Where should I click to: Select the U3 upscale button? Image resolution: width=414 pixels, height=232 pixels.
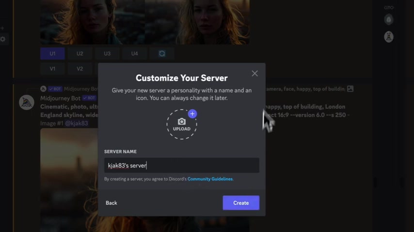tap(107, 54)
